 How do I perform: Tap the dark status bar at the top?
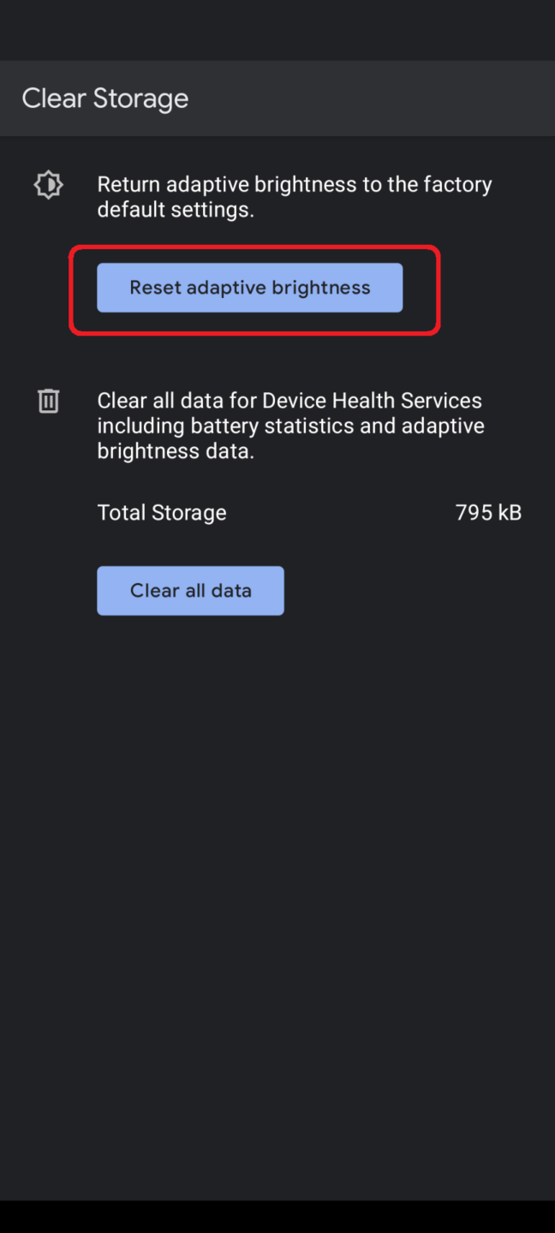click(x=277, y=30)
